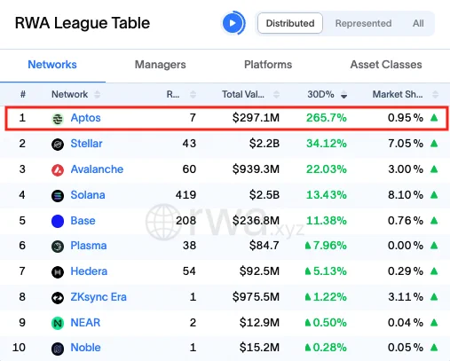The width and height of the screenshot is (450, 361).
Task: Click the ZKsync Era network logo
Action: pyautogui.click(x=58, y=298)
